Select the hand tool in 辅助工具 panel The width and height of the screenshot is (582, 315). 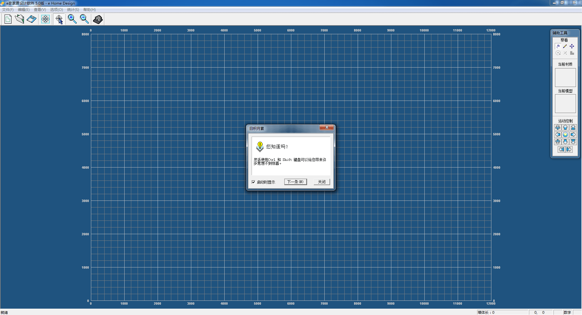558,46
